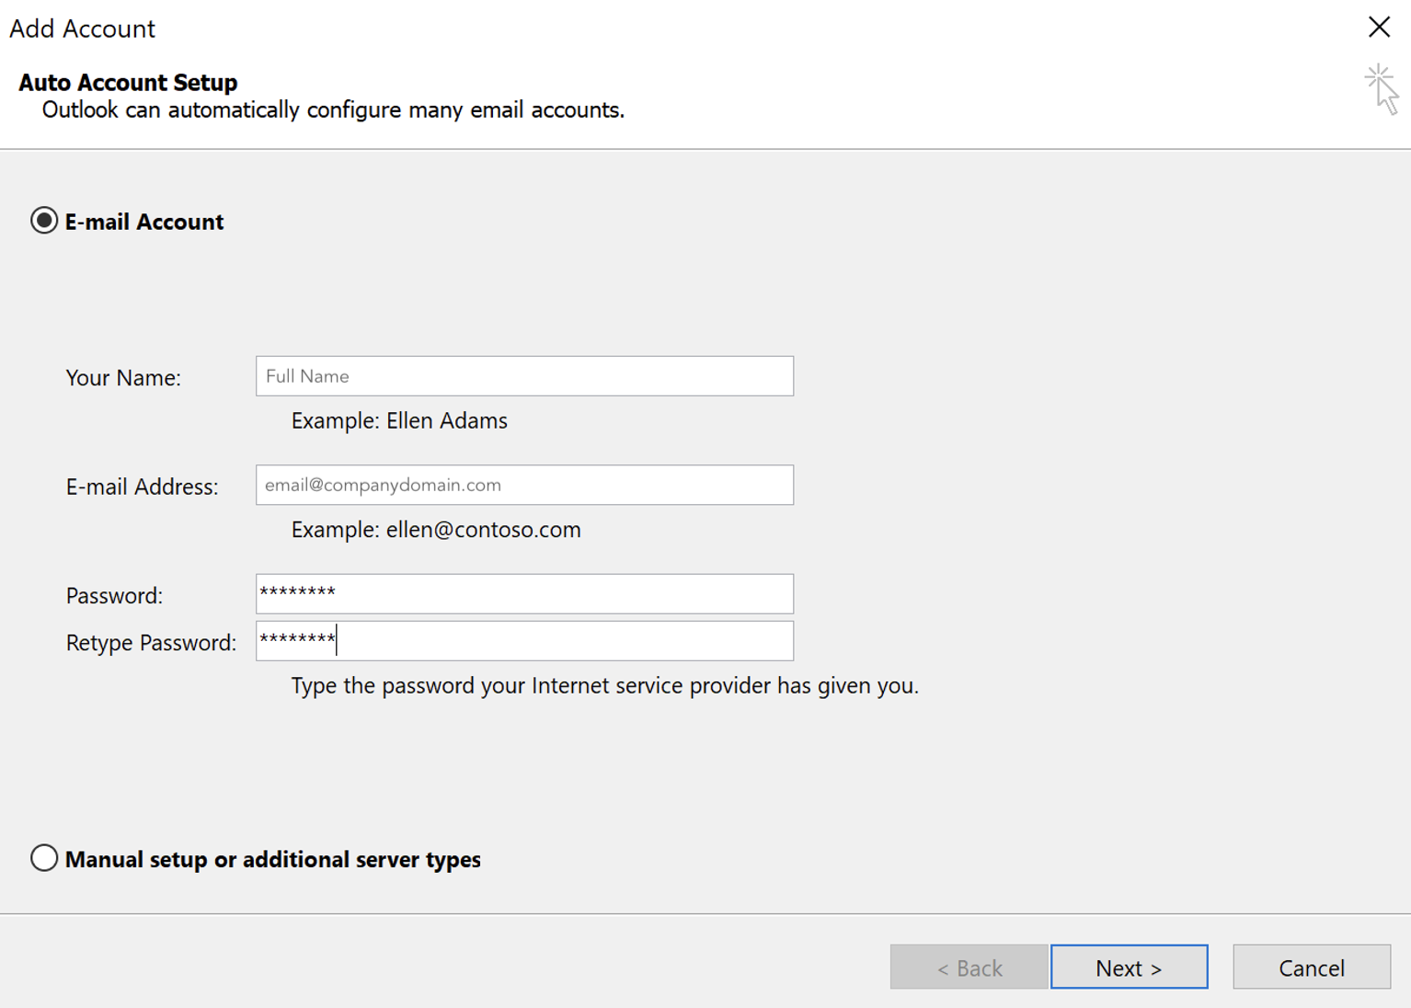Close the Add Account dialog
This screenshot has height=1008, width=1411.
point(1378,28)
